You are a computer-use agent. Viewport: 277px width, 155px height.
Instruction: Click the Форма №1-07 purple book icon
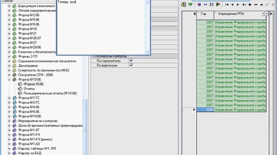pos(14,130)
